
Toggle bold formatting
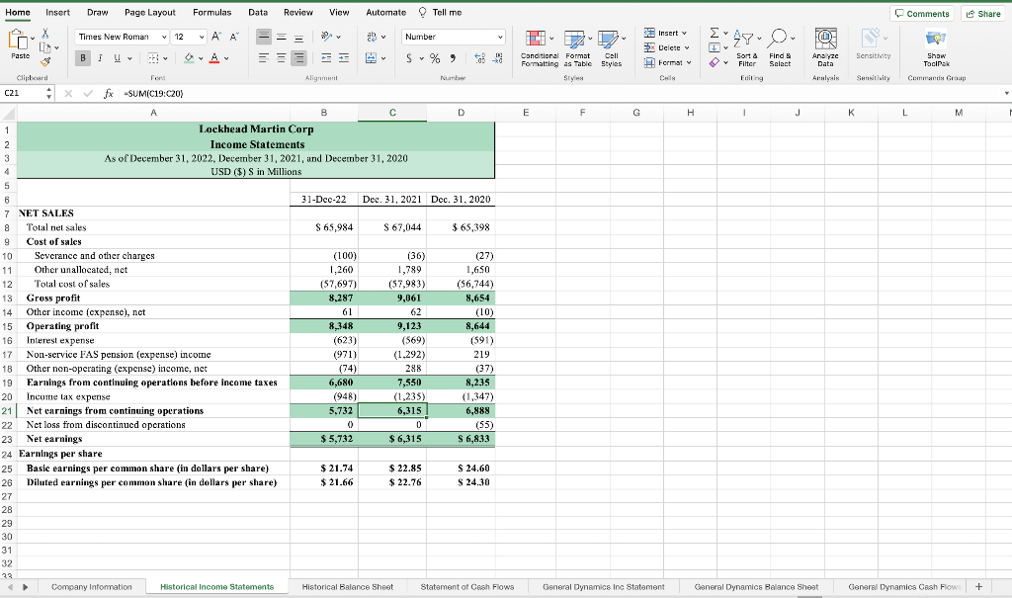[x=83, y=58]
